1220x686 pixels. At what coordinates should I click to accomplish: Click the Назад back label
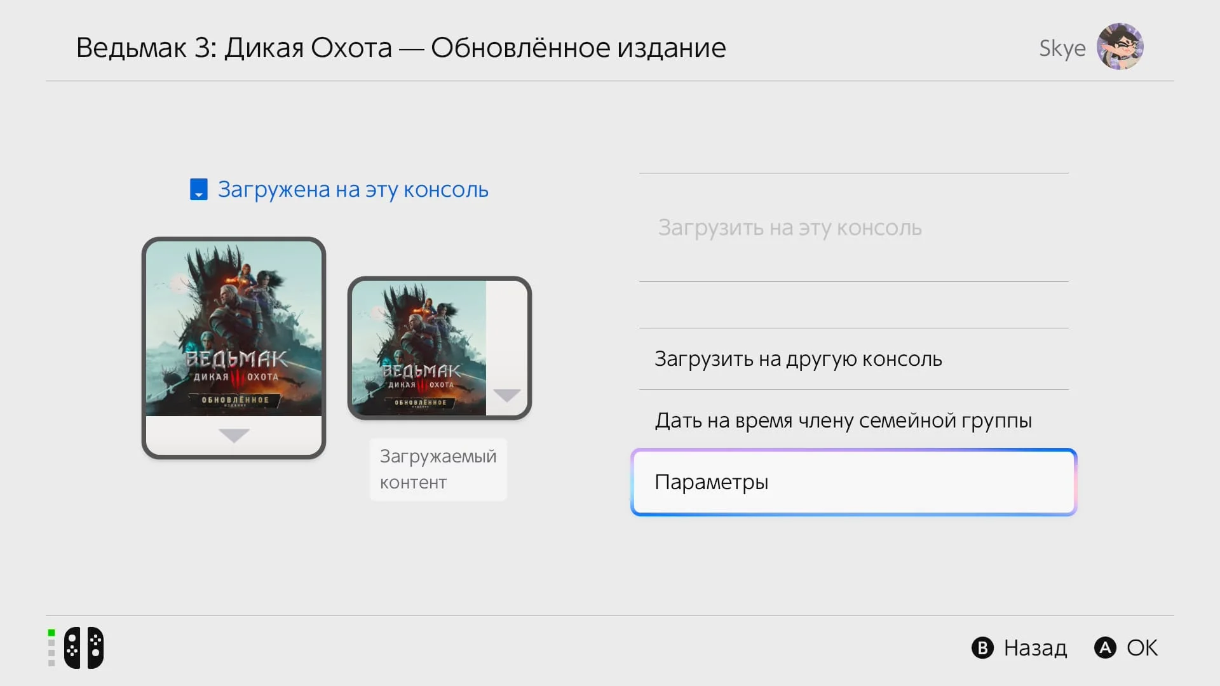tap(1035, 648)
